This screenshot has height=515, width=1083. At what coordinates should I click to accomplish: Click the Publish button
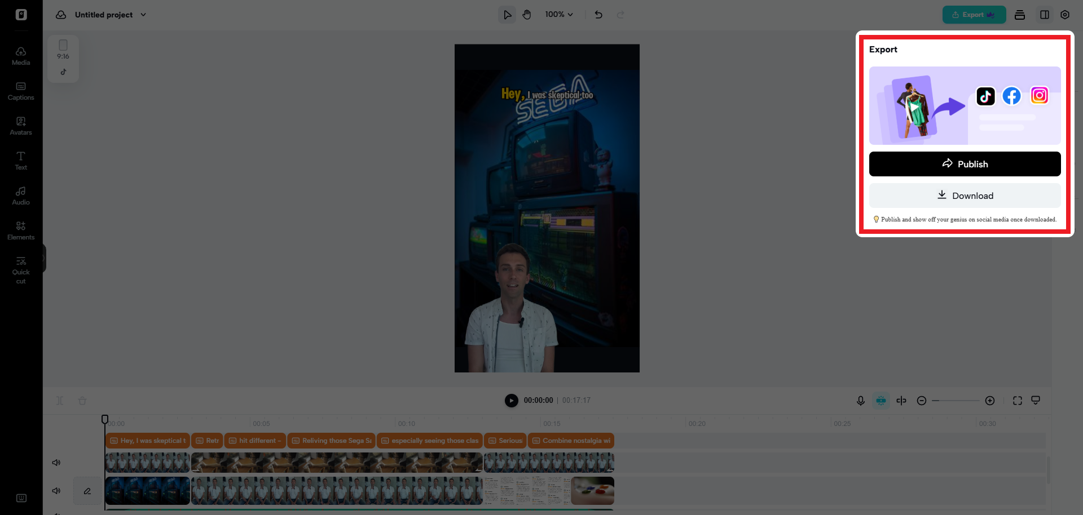[965, 164]
